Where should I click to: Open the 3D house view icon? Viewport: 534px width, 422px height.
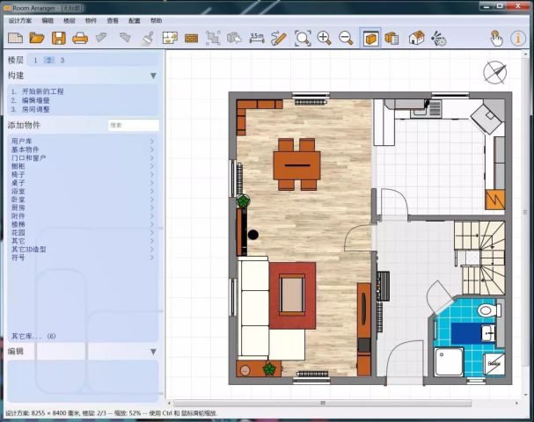click(x=417, y=38)
